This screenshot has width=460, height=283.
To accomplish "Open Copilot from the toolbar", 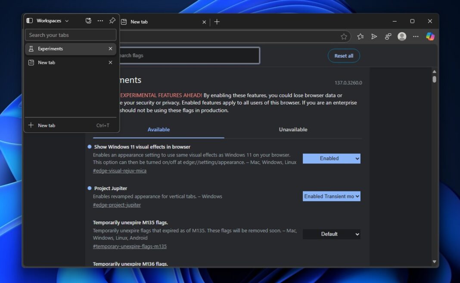I will click(x=430, y=37).
